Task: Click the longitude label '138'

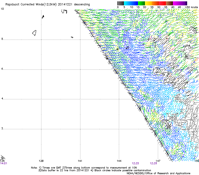Action: tap(41, 161)
